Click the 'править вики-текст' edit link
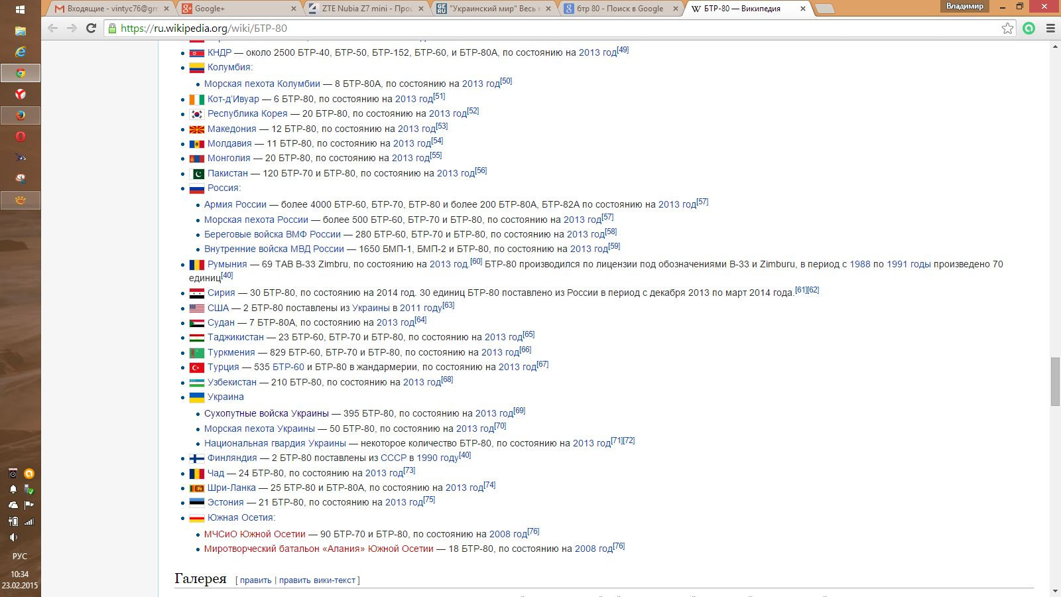Screen dimensions: 1061x597 pos(317,580)
